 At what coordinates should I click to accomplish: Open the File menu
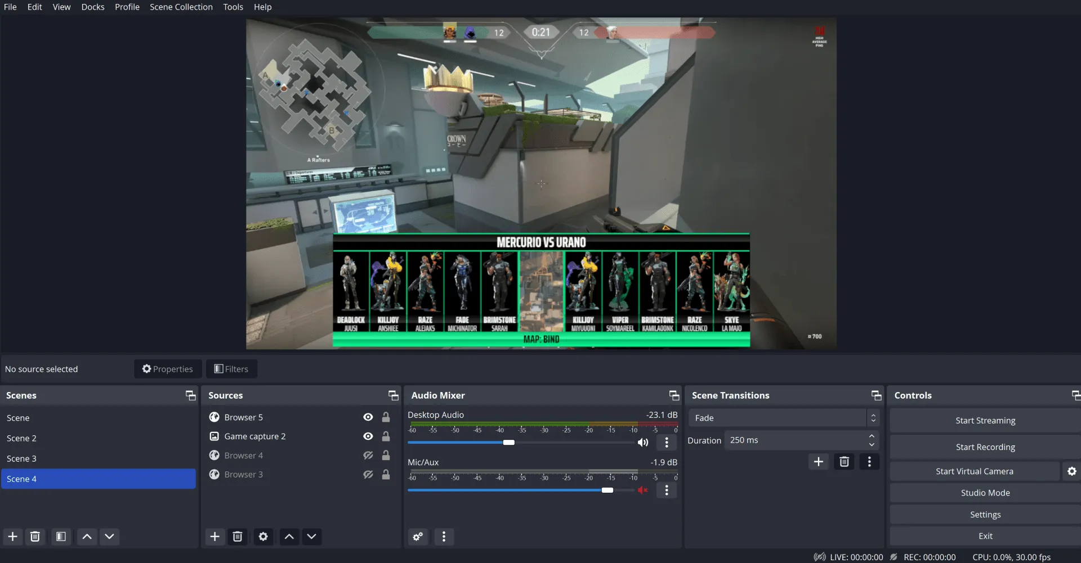[10, 7]
